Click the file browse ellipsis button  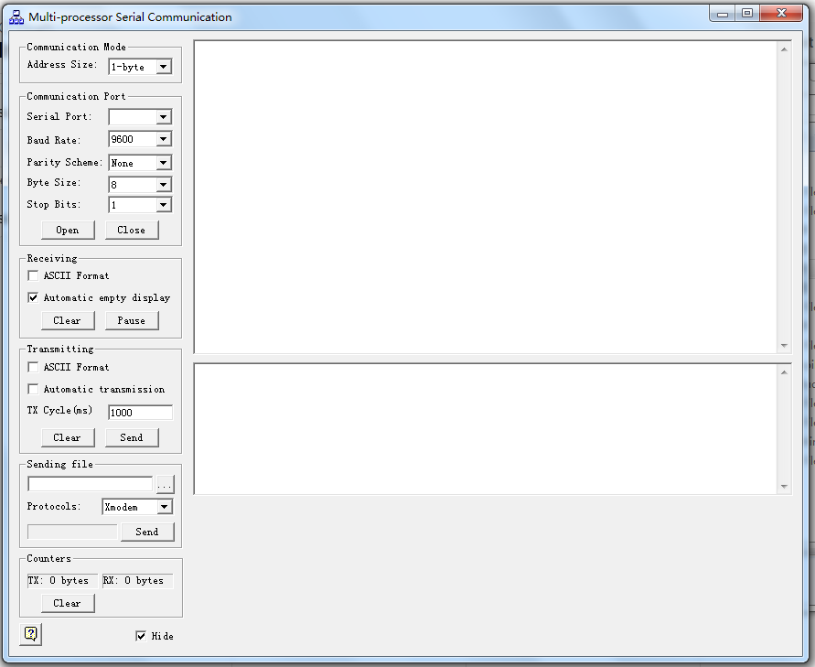[165, 485]
